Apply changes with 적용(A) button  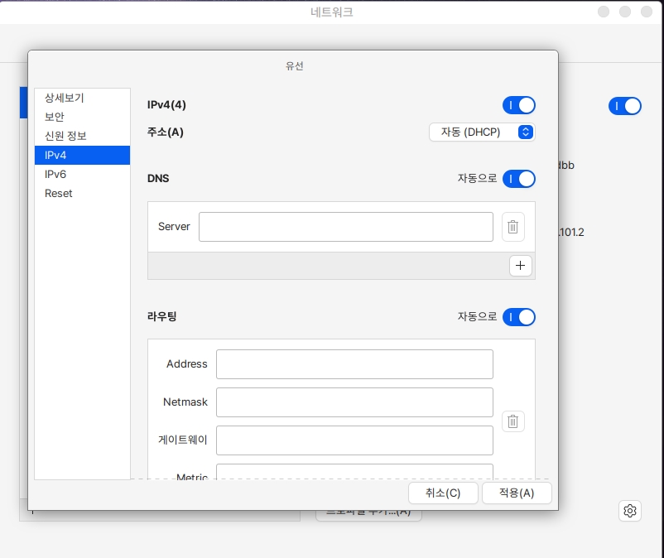[x=517, y=493]
